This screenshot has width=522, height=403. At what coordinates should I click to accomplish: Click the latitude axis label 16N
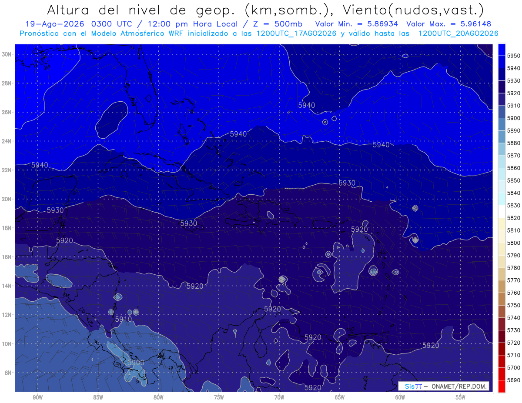coord(7,257)
